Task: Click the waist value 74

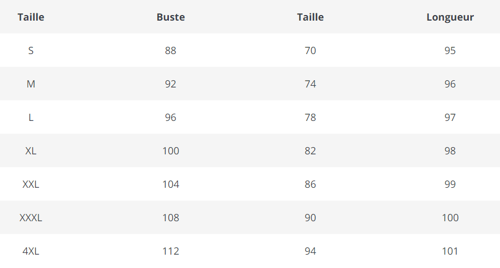Action: (x=310, y=84)
